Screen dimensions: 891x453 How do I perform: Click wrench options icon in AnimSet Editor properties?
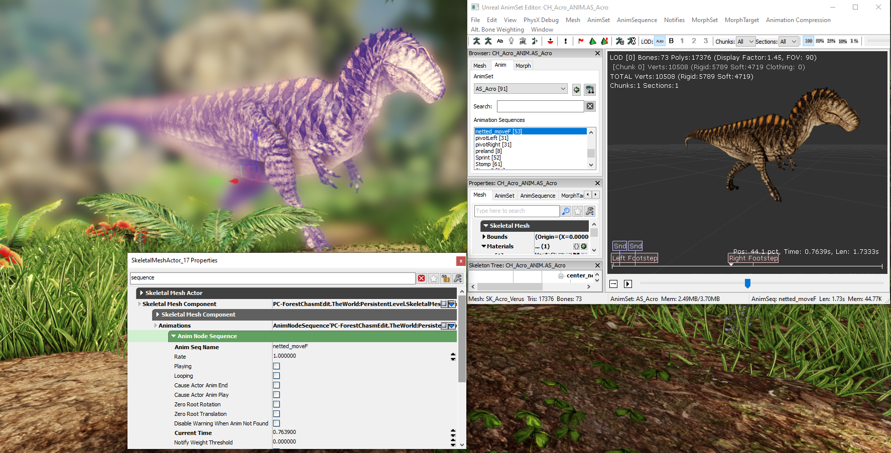[x=590, y=211]
